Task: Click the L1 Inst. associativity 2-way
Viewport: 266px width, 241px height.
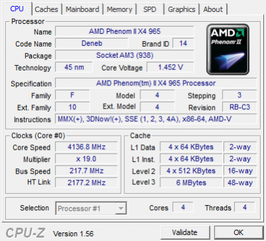Action: (x=240, y=159)
